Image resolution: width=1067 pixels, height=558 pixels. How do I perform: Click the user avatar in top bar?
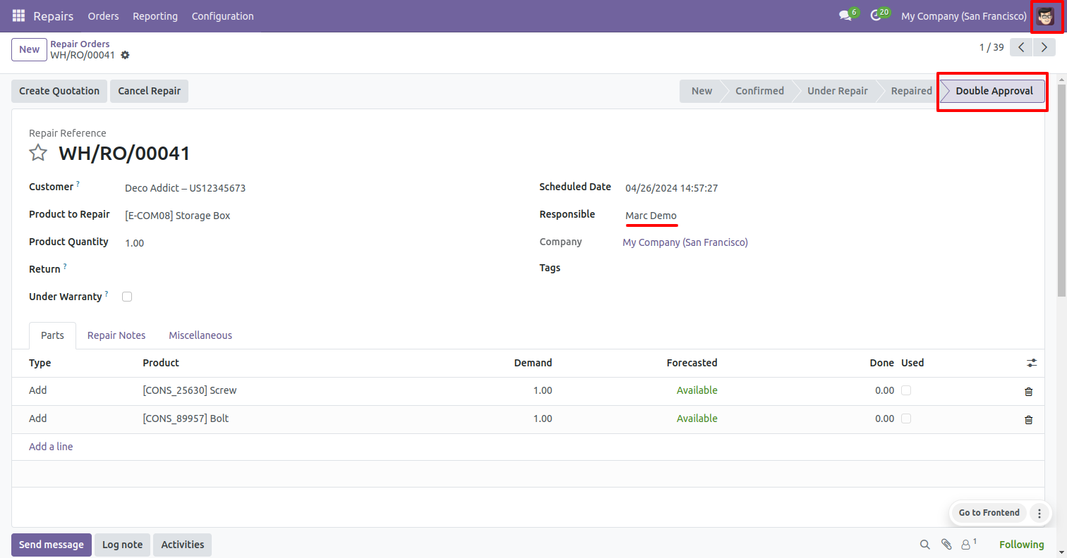[x=1045, y=15]
